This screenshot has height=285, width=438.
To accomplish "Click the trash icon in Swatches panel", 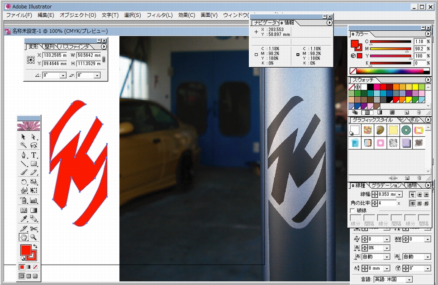I will coord(419,112).
